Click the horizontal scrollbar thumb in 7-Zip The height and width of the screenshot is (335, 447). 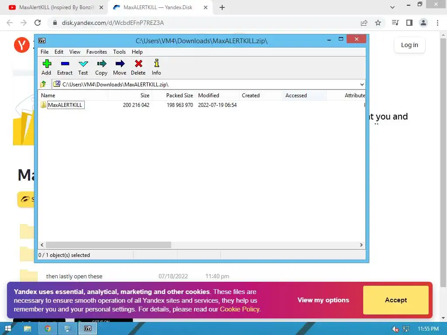tap(108, 245)
